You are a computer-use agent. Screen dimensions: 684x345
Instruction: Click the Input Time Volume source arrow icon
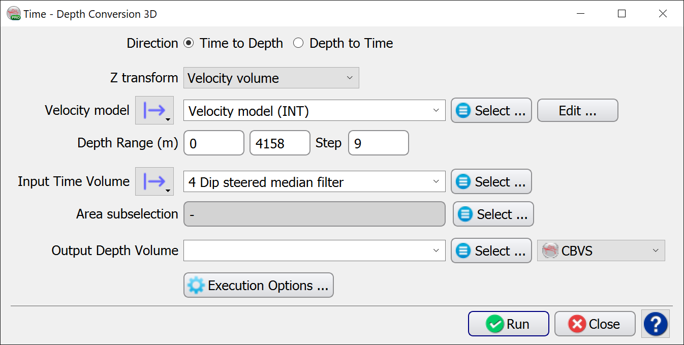154,181
